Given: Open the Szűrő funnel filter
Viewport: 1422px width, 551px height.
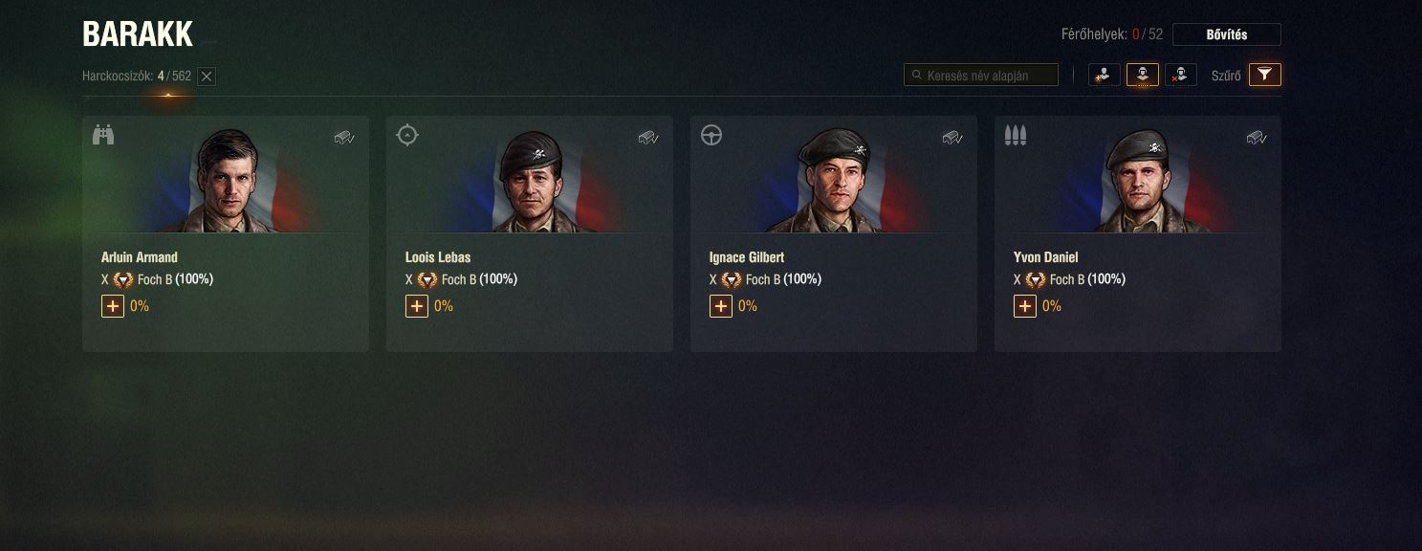Looking at the screenshot, I should pyautogui.click(x=1265, y=75).
